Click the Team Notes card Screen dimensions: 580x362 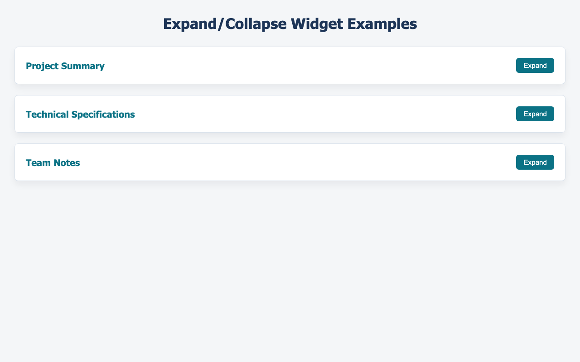coord(290,162)
